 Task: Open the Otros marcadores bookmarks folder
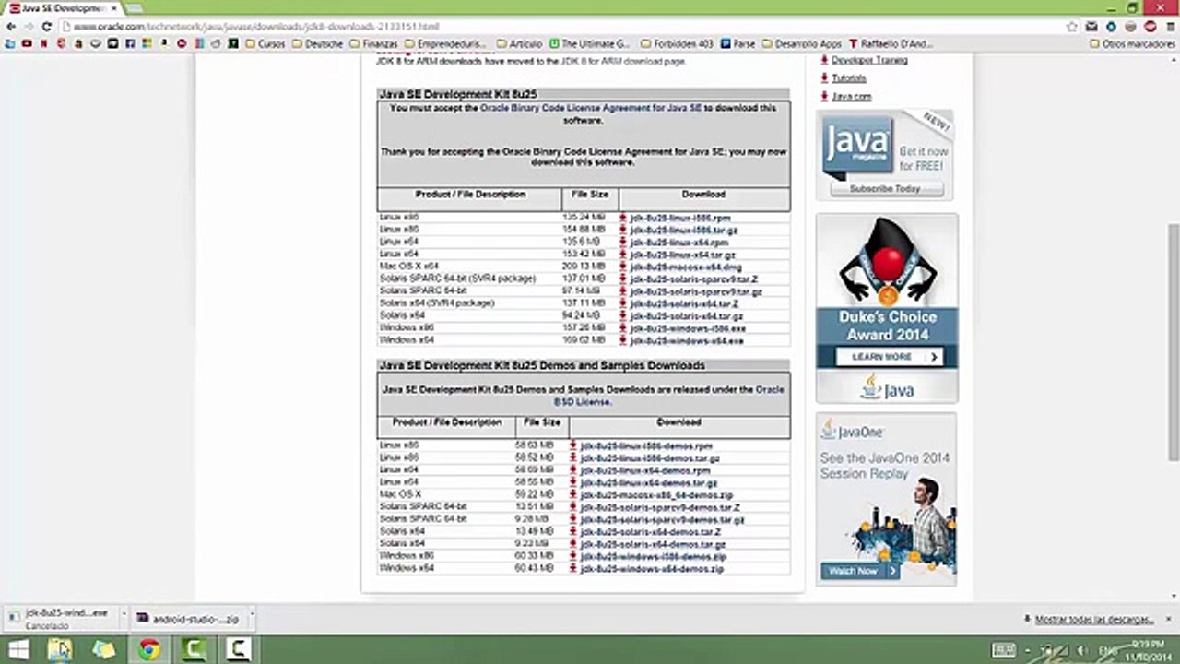point(1133,43)
